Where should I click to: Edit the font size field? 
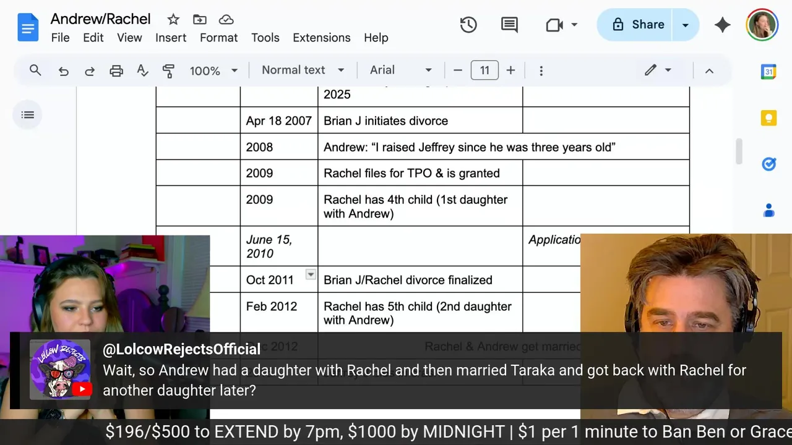[x=484, y=70]
